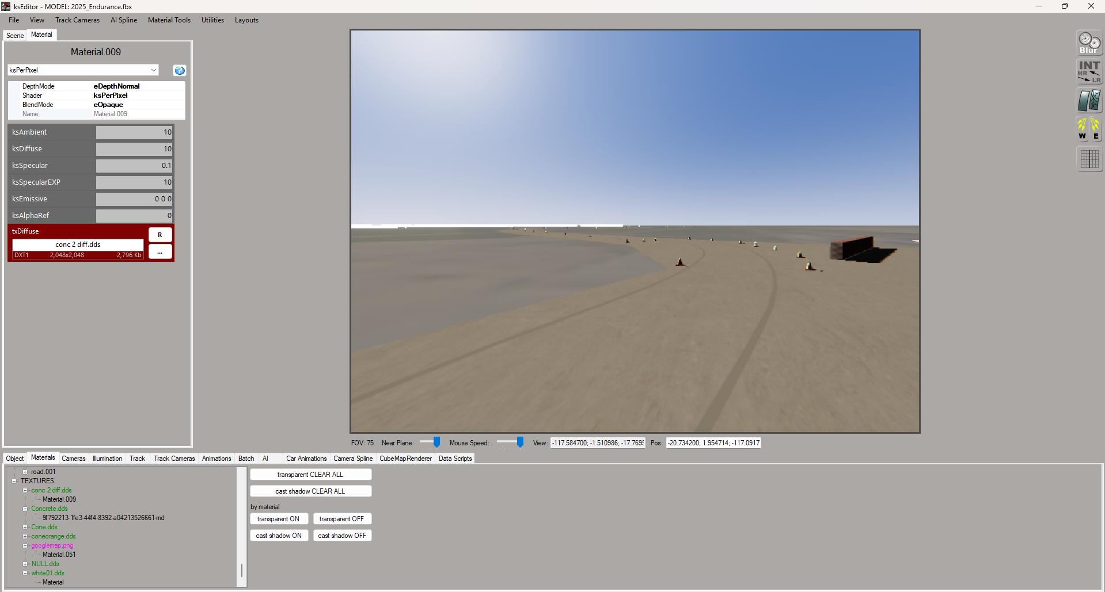Toggle the grid display icon
The height and width of the screenshot is (592, 1105).
(1089, 159)
